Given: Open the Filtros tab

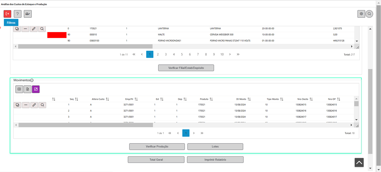Looking at the screenshot, I should 11,22.
